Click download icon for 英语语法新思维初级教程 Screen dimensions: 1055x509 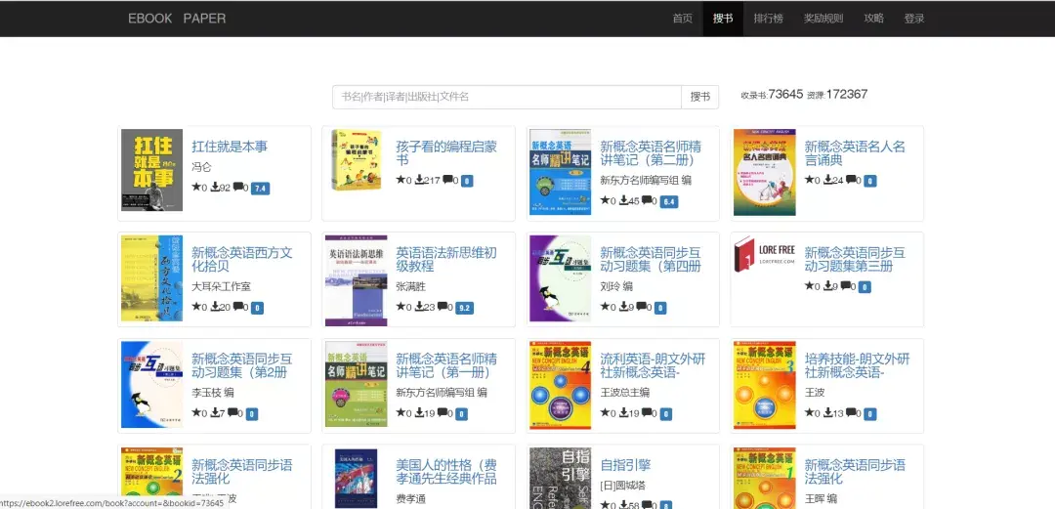point(419,308)
